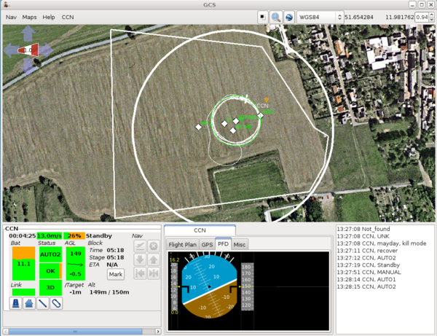437x336 pixels.
Task: Click log entry '13:27:11 CCN, recover'
Action: 367,251
